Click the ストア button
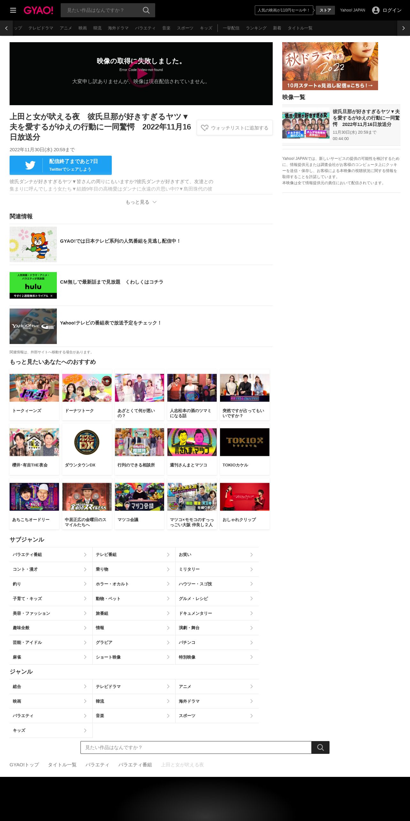Viewport: 410px width, 821px height. pyautogui.click(x=325, y=10)
